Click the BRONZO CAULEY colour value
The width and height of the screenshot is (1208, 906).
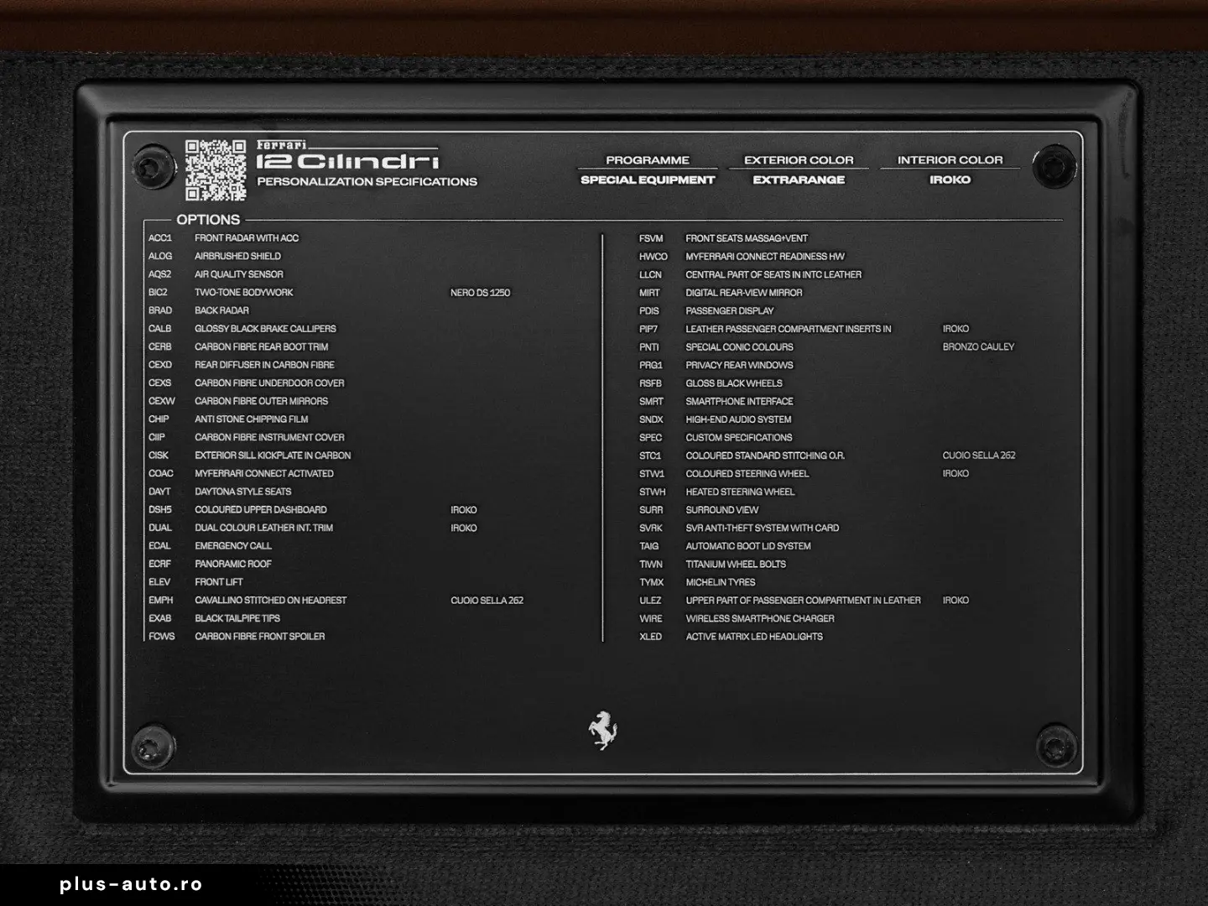978,346
